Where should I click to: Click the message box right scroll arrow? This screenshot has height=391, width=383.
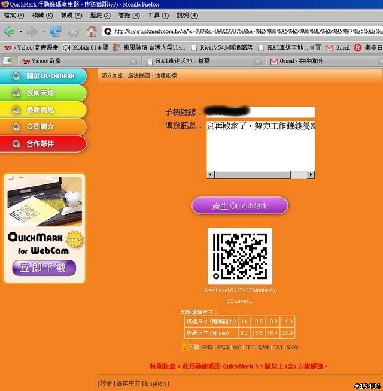point(311,175)
